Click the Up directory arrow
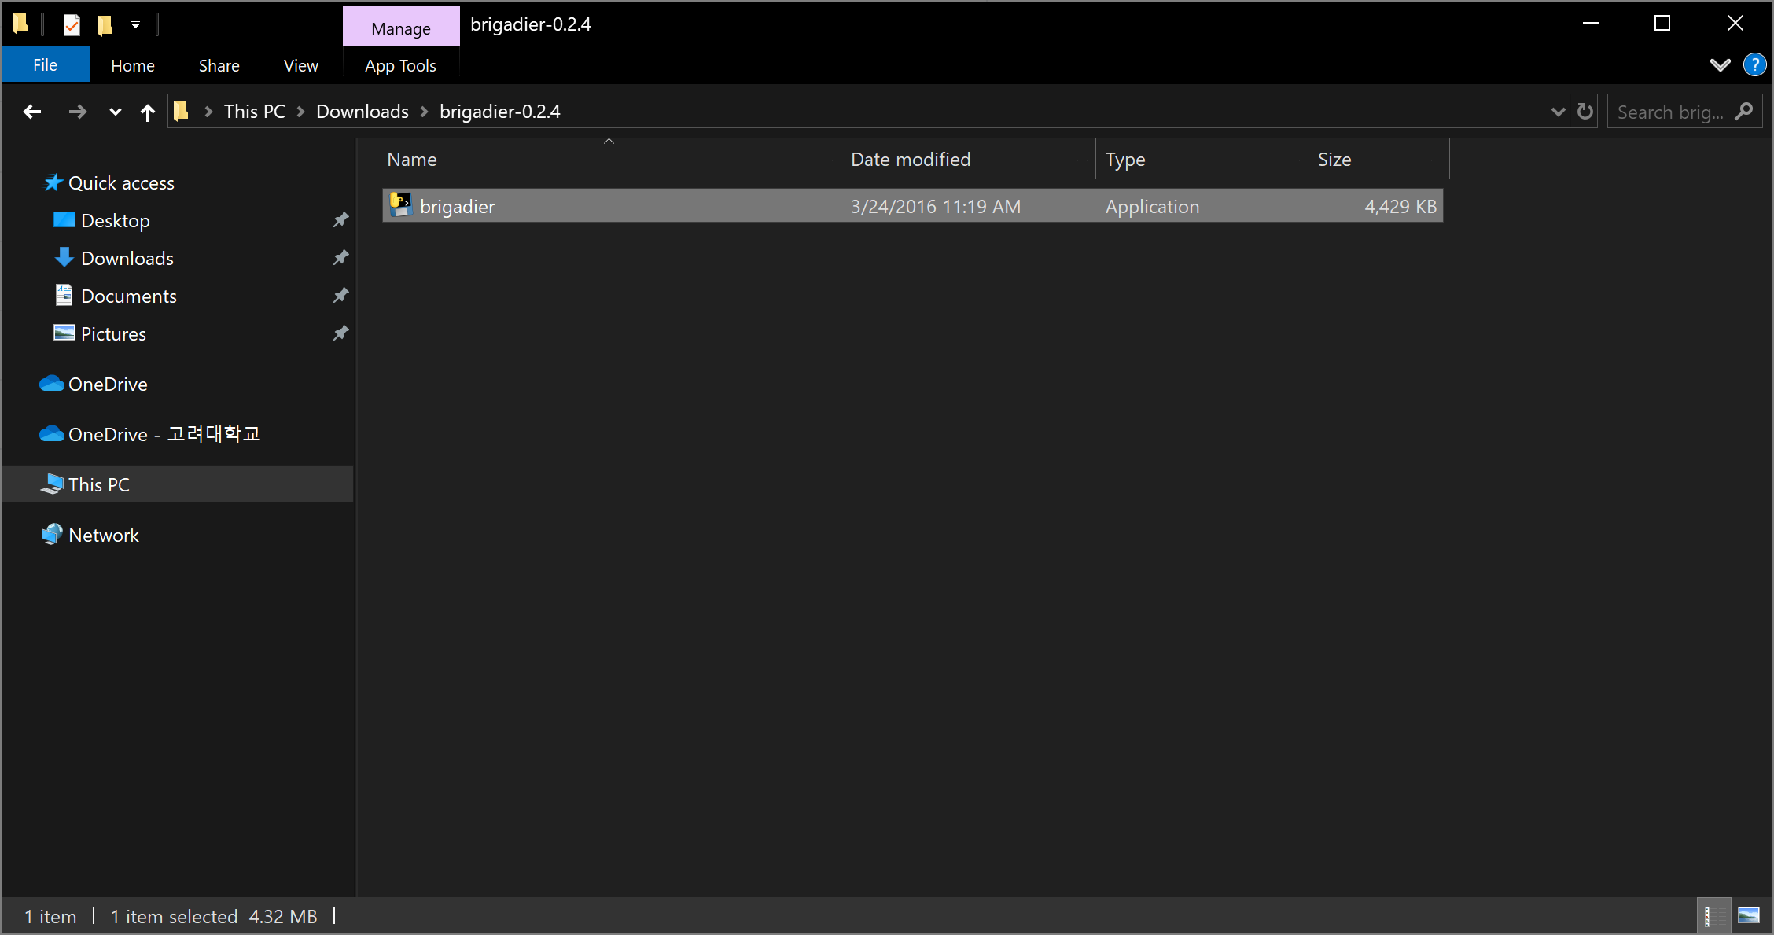Screen dimensions: 1774x935 click(x=147, y=112)
